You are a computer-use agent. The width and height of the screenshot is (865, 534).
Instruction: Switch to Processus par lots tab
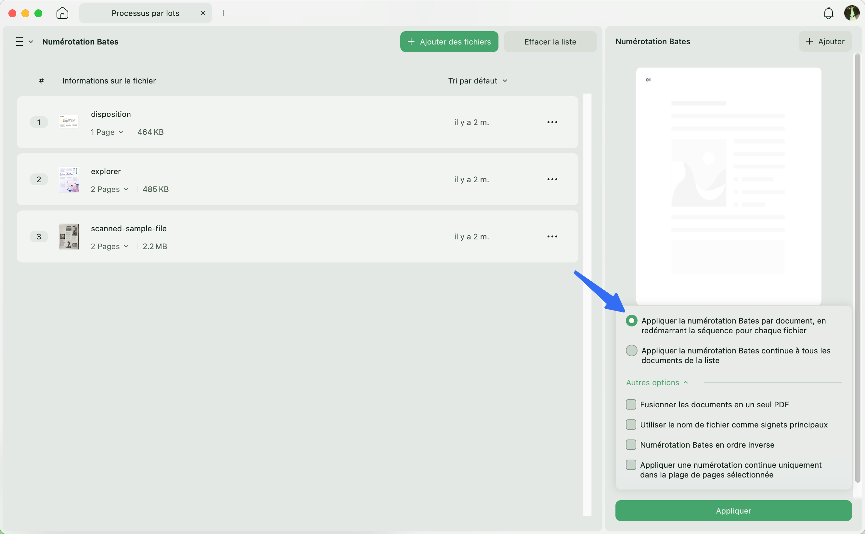[x=145, y=13]
